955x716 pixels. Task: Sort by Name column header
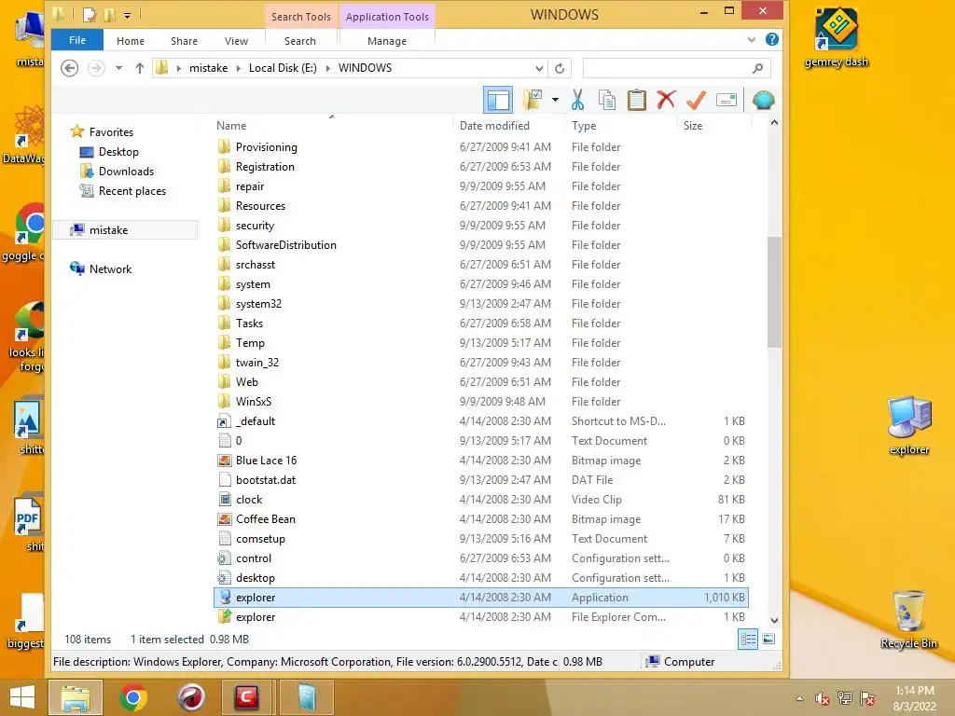231,126
